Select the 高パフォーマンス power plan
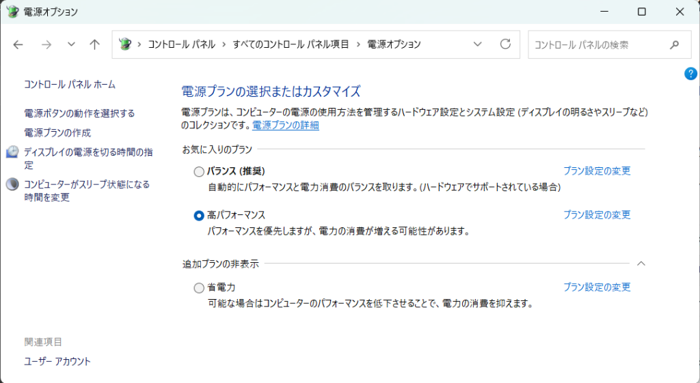Viewport: 700px width, 383px height. click(x=199, y=215)
